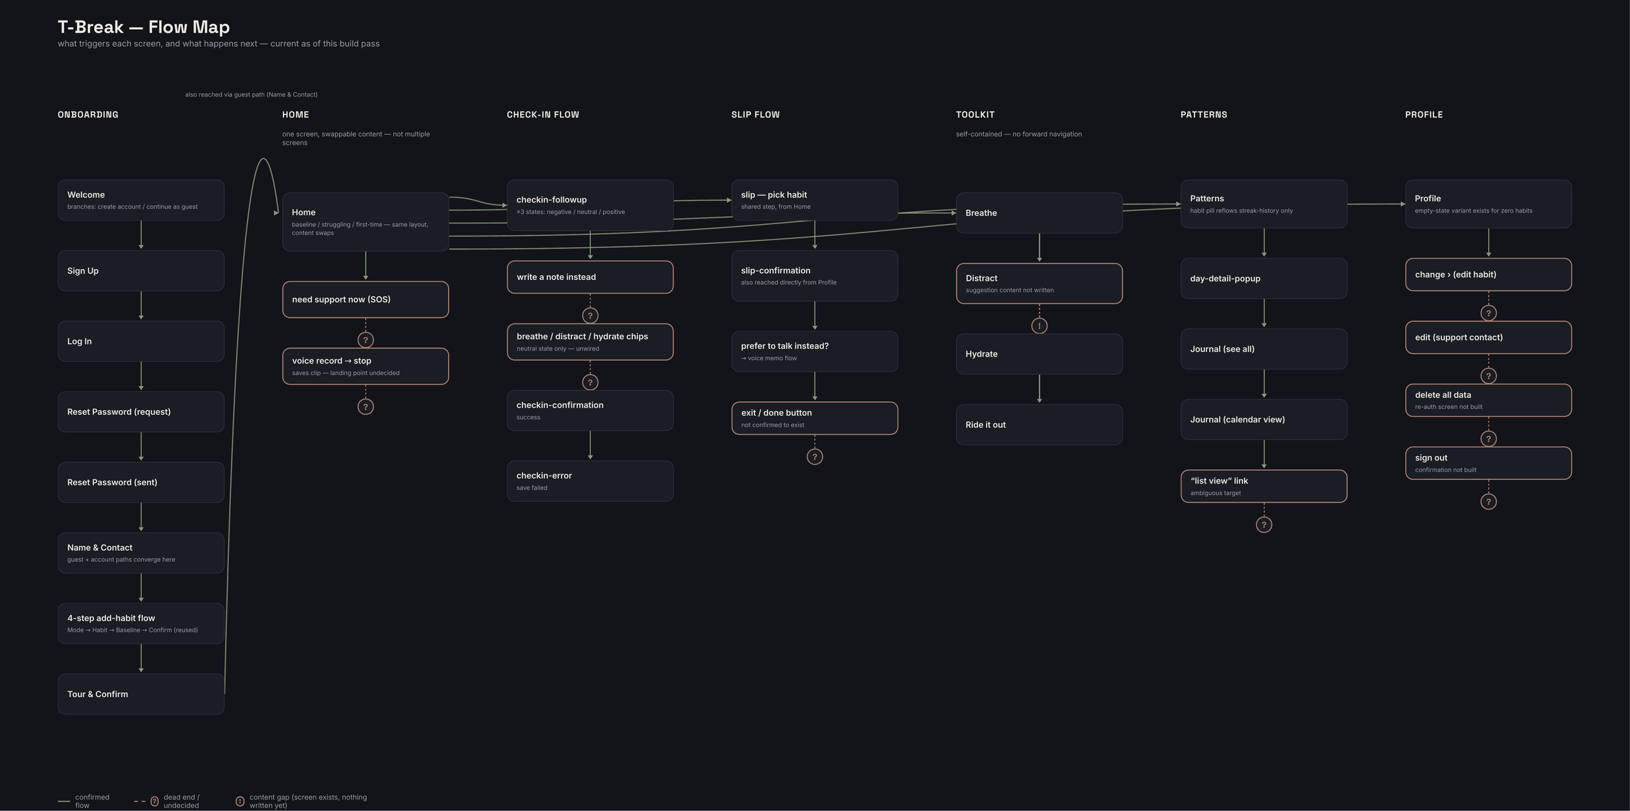This screenshot has width=1630, height=811.
Task: Select the voice record → stop node
Action: coord(365,366)
